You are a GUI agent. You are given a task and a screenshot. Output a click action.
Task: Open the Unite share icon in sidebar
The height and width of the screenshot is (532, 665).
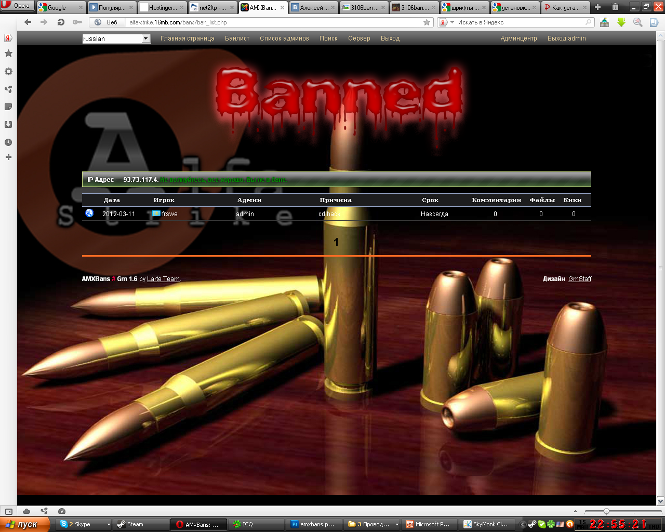click(x=8, y=89)
